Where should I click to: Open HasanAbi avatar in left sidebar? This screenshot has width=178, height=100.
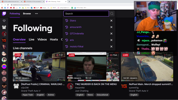[4, 34]
